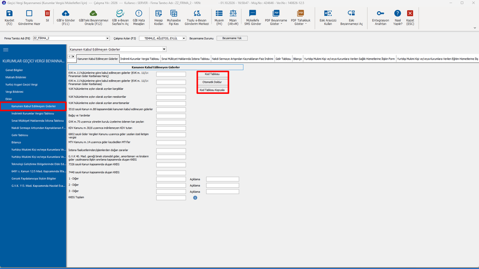Open Entegrasyon Anahtarı key icon

(380, 14)
